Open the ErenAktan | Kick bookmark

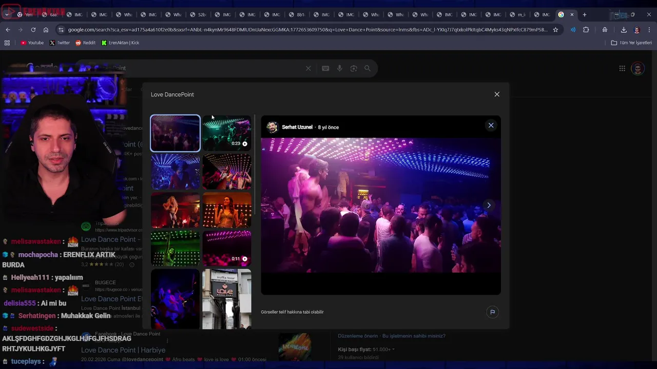pos(120,43)
